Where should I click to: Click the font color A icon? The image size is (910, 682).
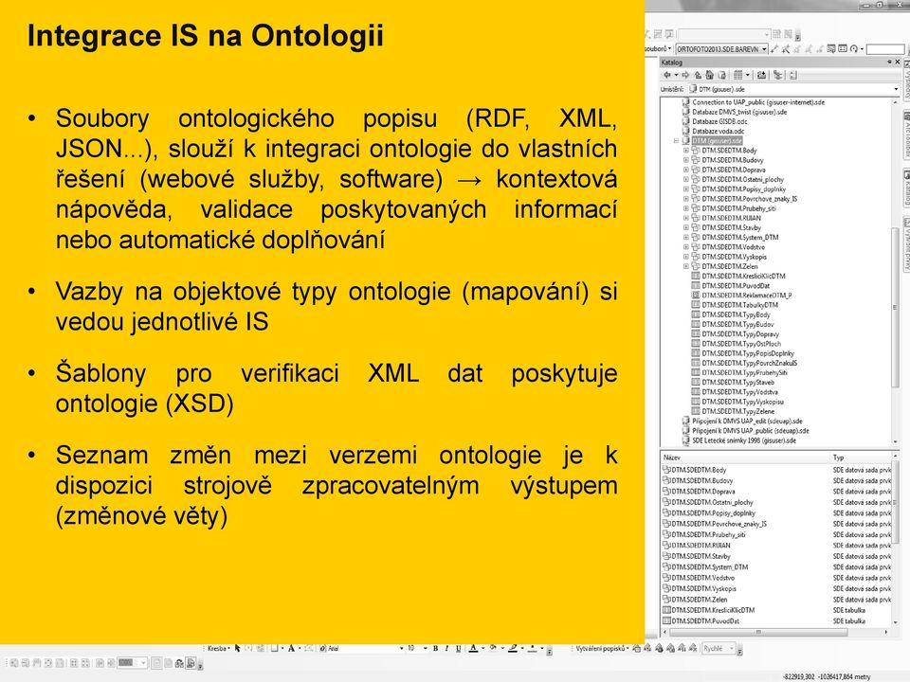click(x=473, y=648)
